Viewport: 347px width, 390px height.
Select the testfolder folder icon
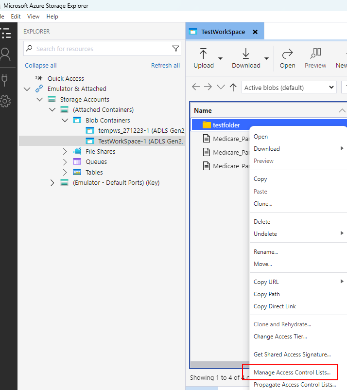207,125
